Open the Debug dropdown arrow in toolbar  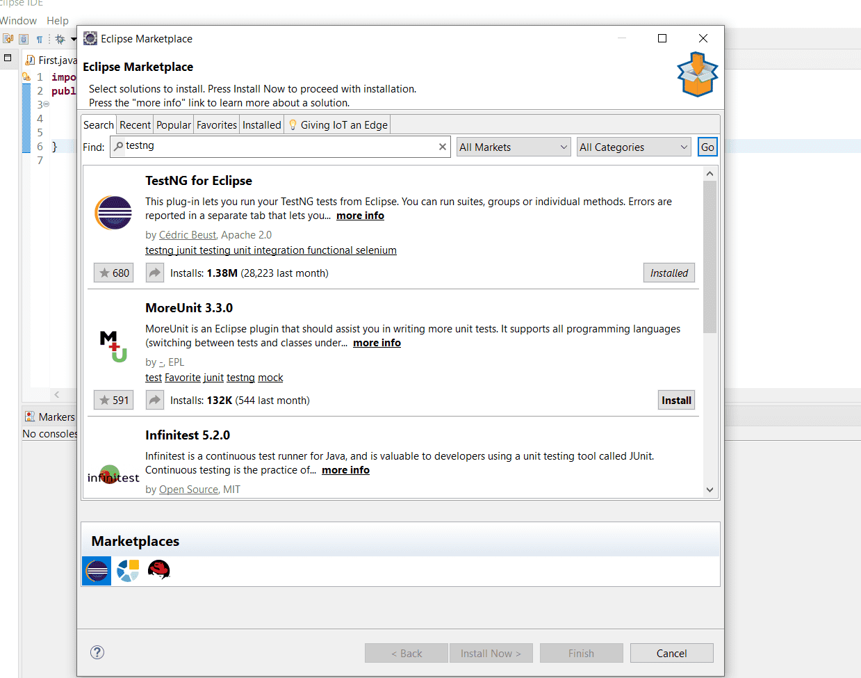click(x=74, y=39)
